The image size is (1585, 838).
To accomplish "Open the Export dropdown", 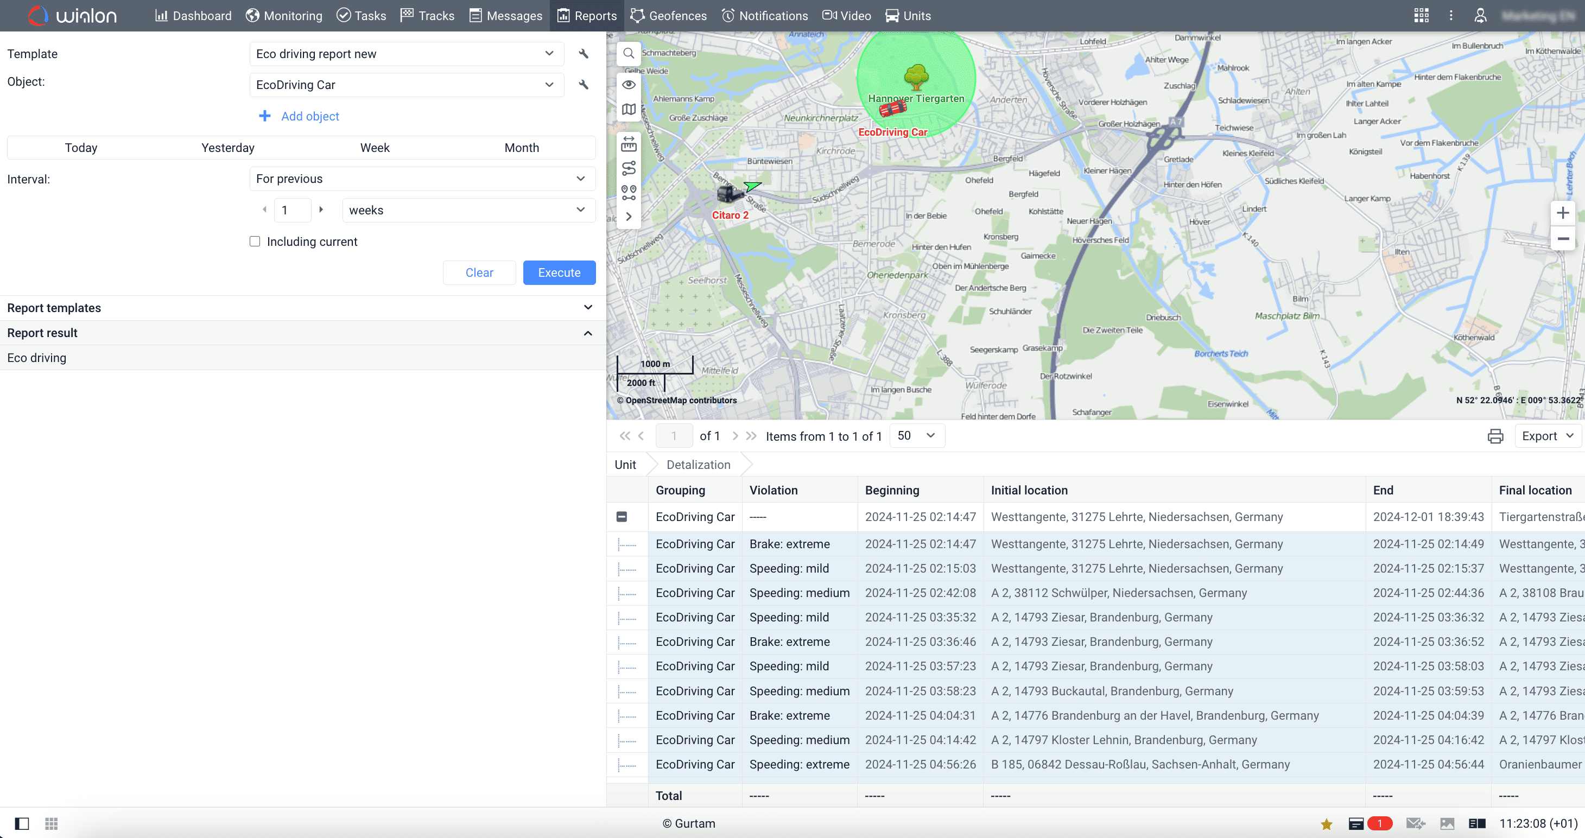I will (1546, 436).
